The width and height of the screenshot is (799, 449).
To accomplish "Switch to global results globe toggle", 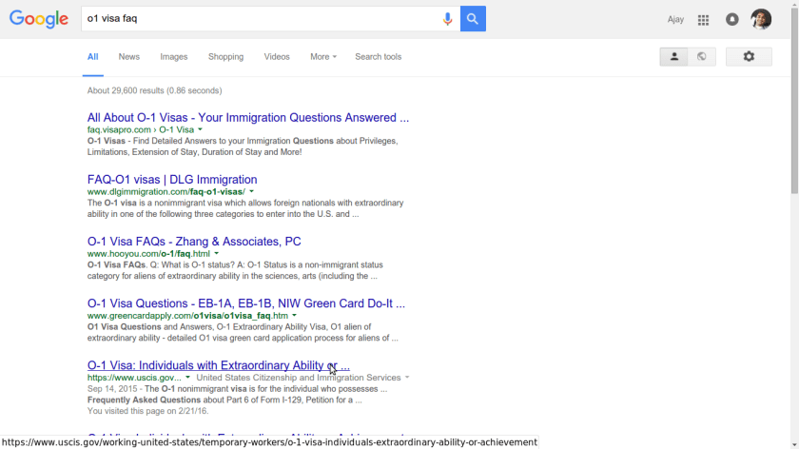I will (702, 57).
